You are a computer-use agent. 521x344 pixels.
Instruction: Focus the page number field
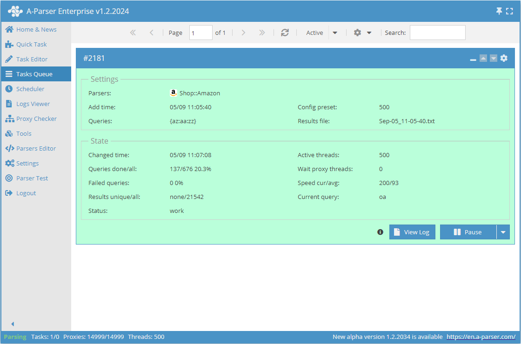200,33
